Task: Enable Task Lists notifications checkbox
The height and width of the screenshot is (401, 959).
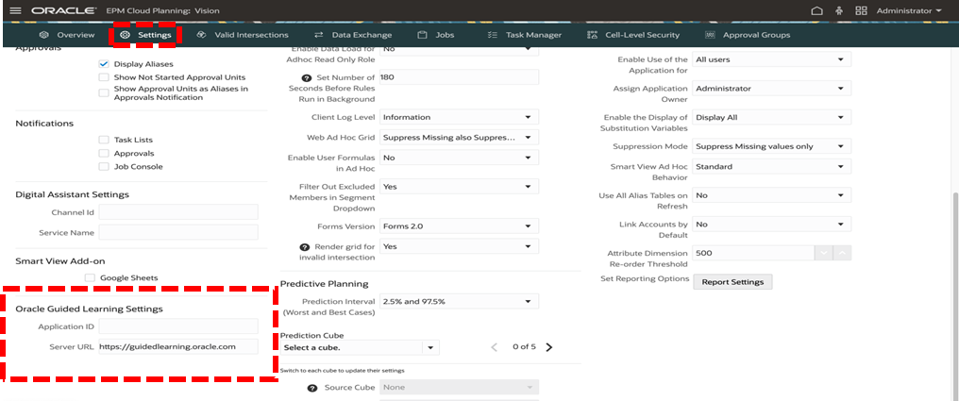Action: [x=104, y=140]
